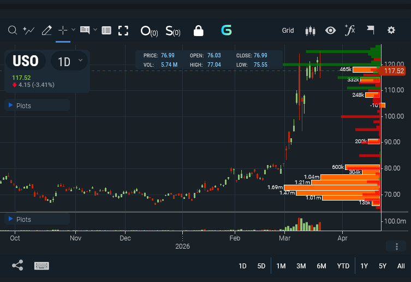Select the 1Y time range

[364, 266]
